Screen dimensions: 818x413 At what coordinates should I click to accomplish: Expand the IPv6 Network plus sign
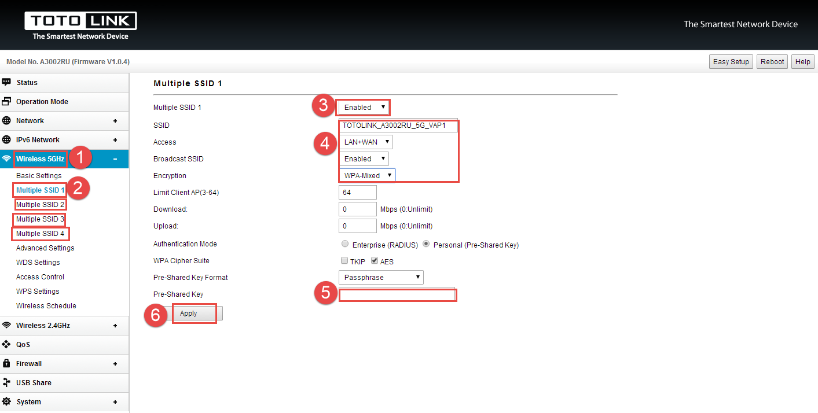[x=115, y=140]
